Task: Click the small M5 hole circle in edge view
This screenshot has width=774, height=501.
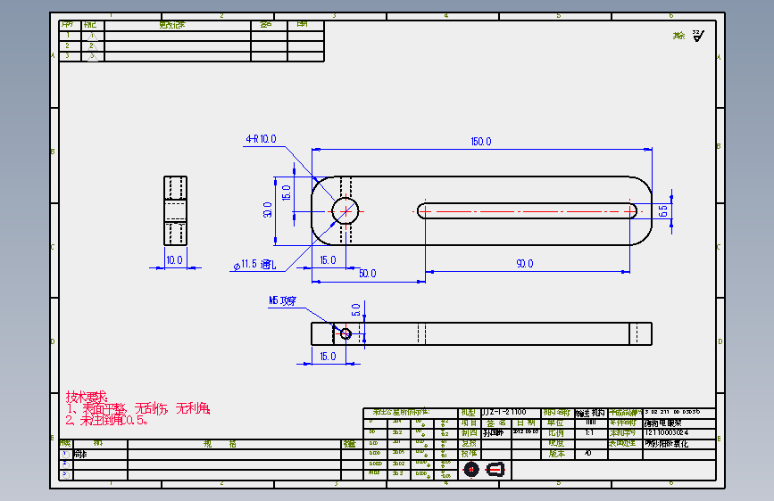Action: (345, 333)
